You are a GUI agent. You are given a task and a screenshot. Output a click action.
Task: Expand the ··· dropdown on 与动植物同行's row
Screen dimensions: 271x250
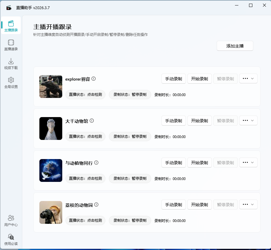coord(248,162)
